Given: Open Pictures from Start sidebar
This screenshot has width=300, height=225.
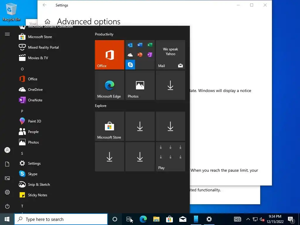Looking at the screenshot, I should pyautogui.click(x=7, y=178).
